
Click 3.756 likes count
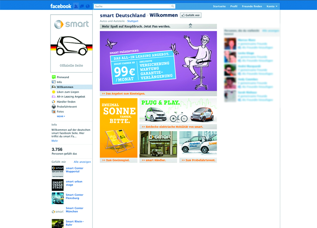(57, 149)
